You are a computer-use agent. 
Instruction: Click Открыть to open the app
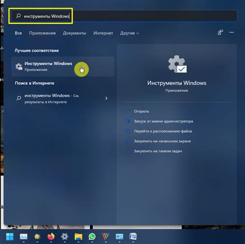[142, 111]
